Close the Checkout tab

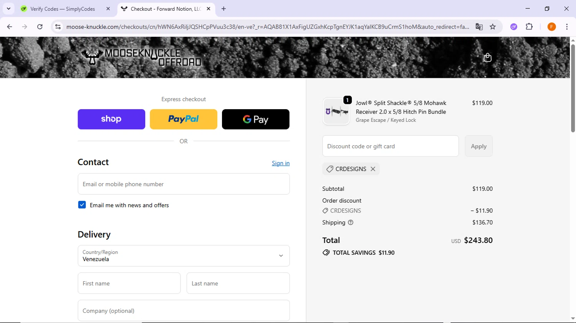[x=209, y=9]
